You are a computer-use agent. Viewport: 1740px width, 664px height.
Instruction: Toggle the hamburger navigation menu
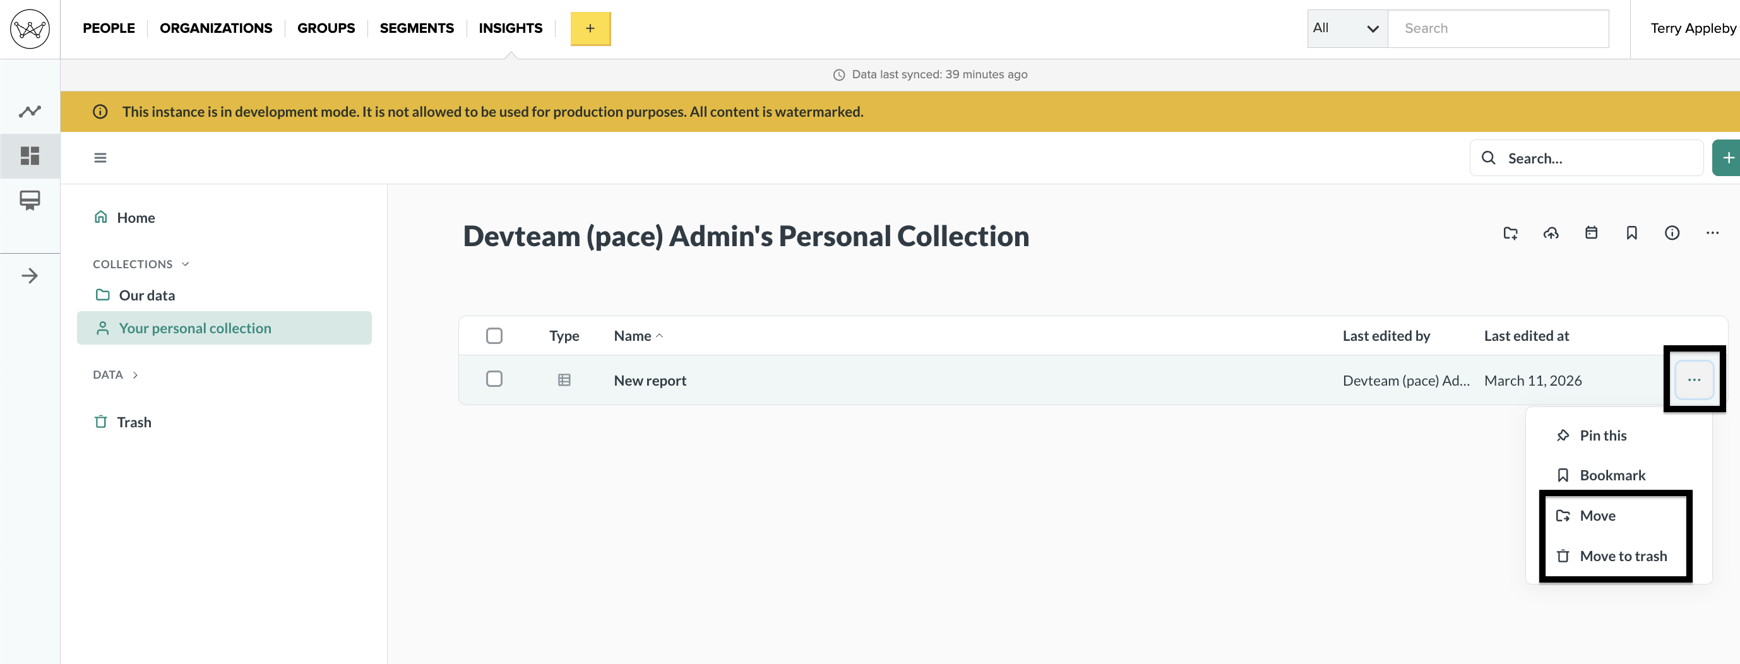[x=100, y=158]
